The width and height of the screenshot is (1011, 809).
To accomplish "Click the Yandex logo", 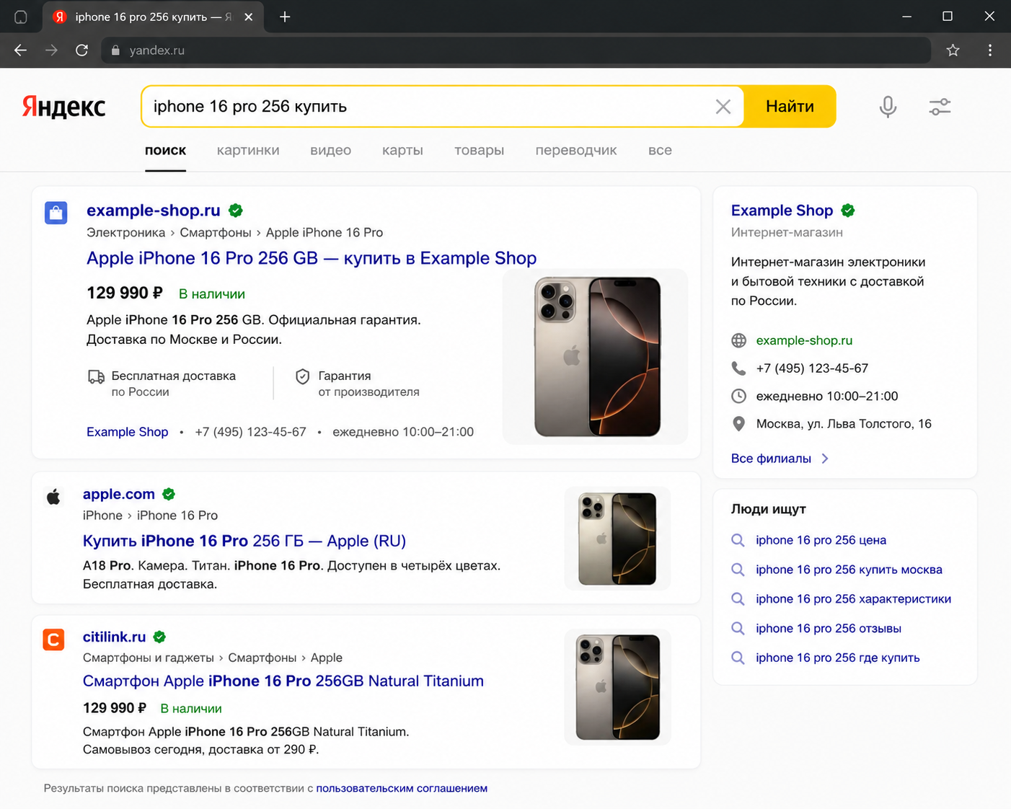I will click(x=63, y=107).
